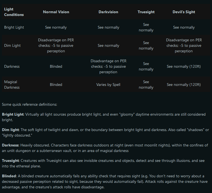Select the Darkness row label in the table
This screenshot has width=212, height=193.
[x=12, y=66]
